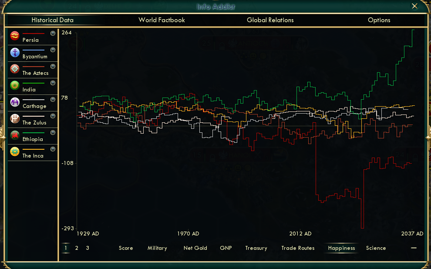Click the Inca civilization emblem icon

(x=15, y=151)
